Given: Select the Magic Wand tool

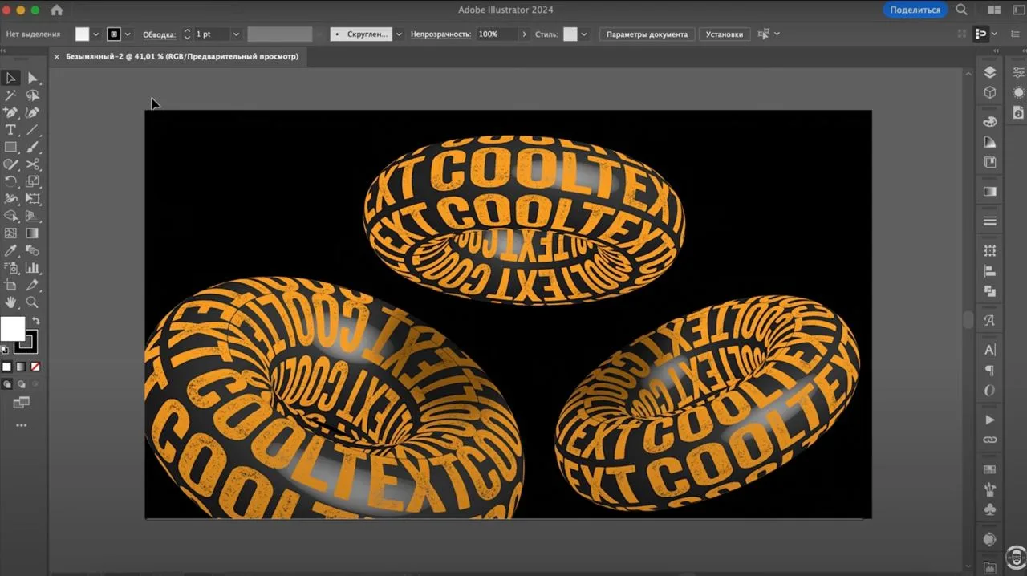Looking at the screenshot, I should [x=10, y=95].
